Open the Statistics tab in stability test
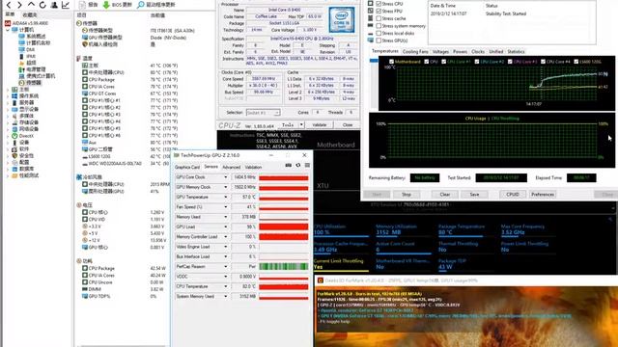Screen dimensions: 618x347 point(516,51)
